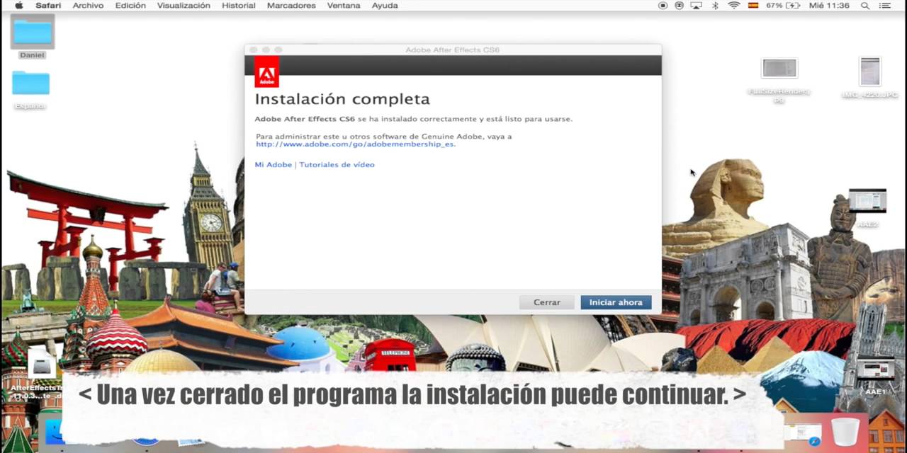Viewport: 907px width, 453px height.
Task: Open the adobemembership_es web link
Action: (x=355, y=144)
